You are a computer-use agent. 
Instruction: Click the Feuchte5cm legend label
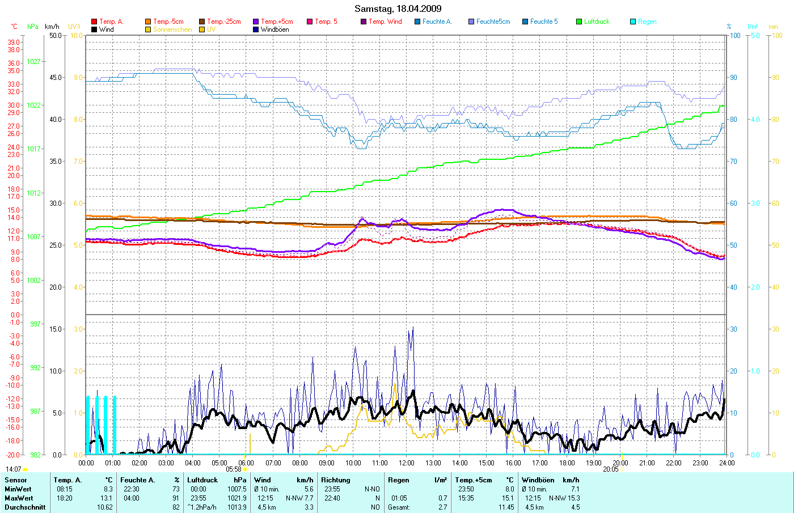493,22
